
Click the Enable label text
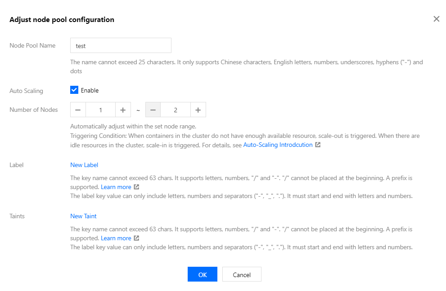click(x=90, y=90)
